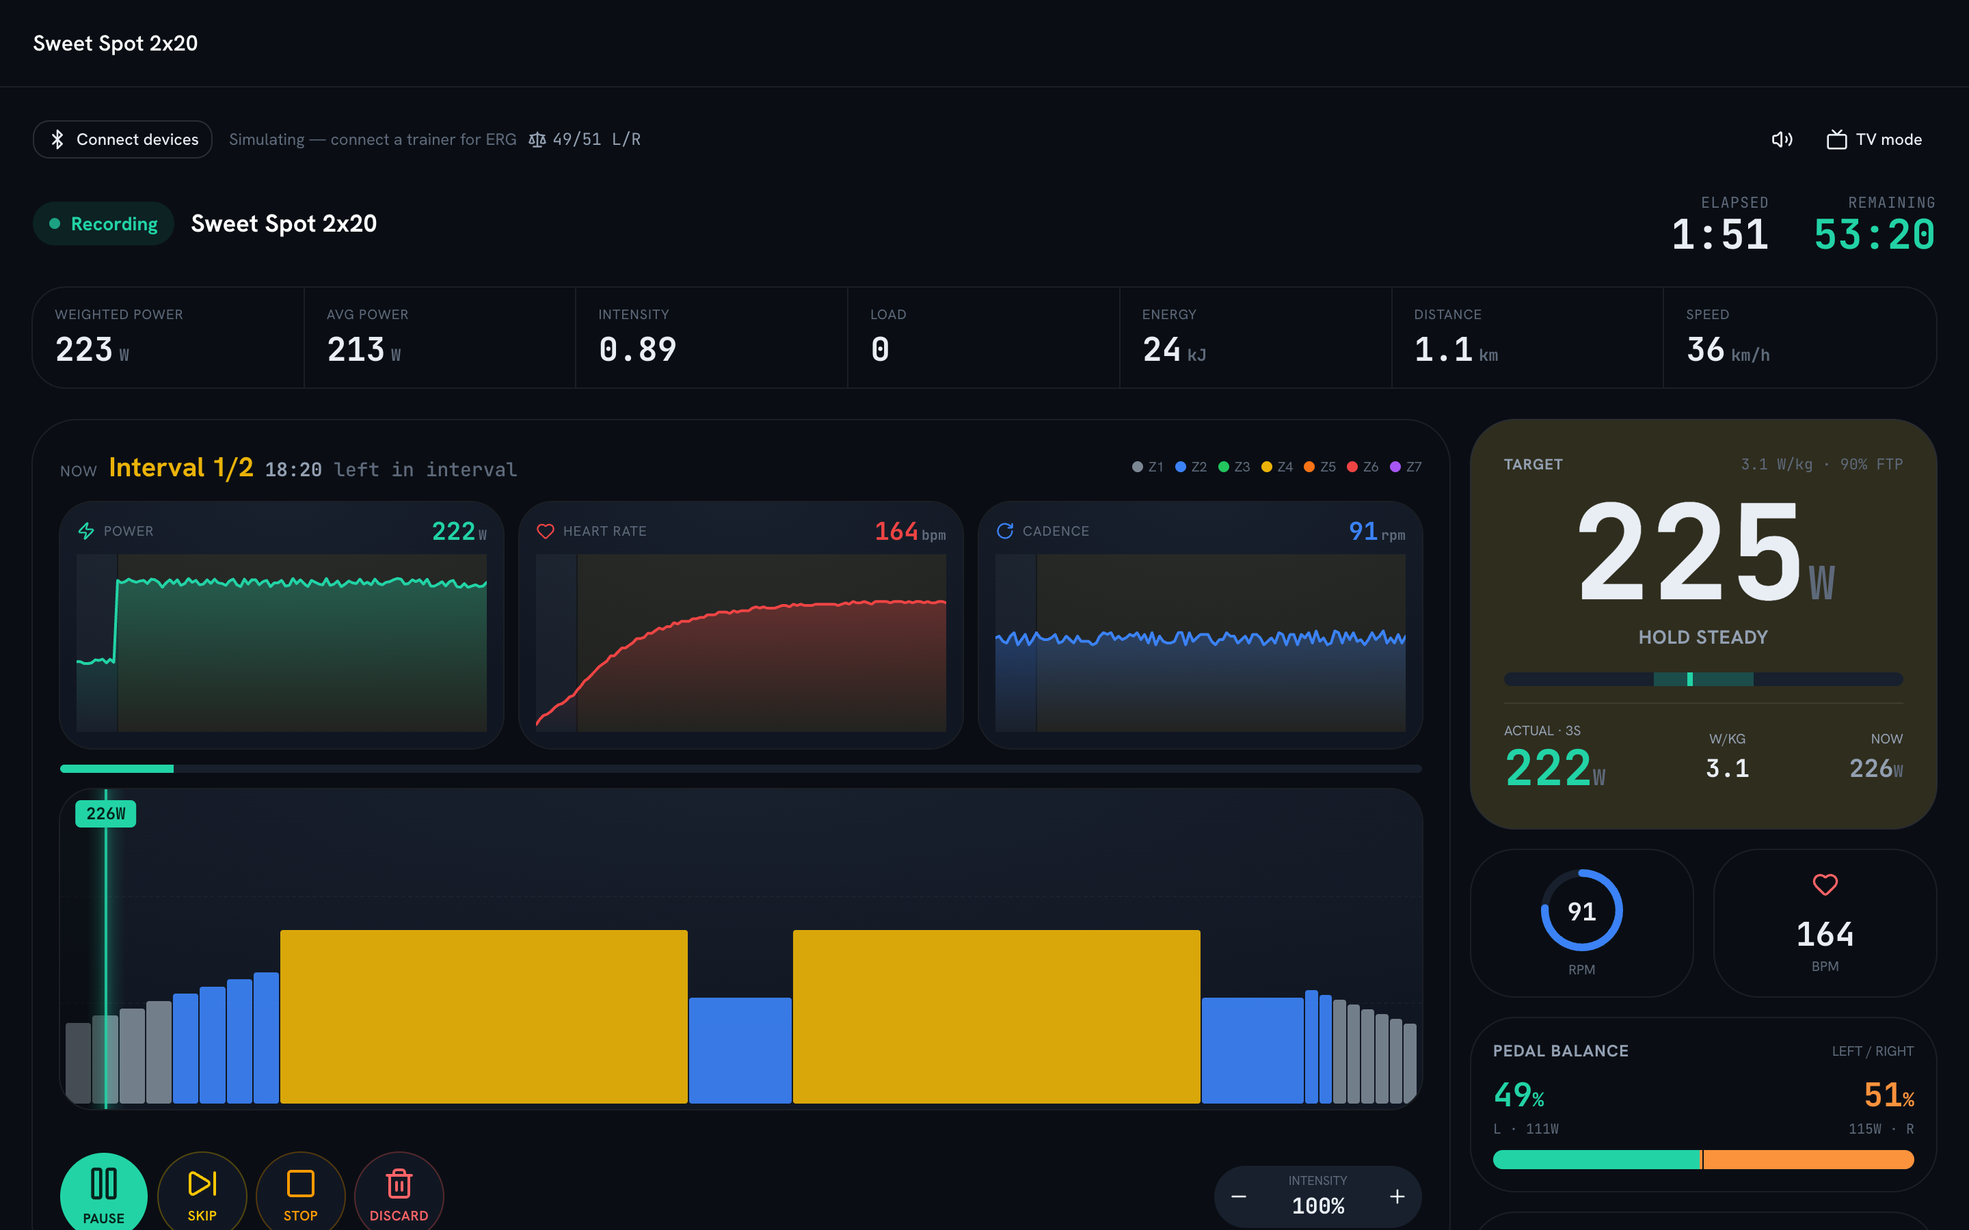
Task: Click the Interval 1/2 heading
Action: pyautogui.click(x=180, y=467)
